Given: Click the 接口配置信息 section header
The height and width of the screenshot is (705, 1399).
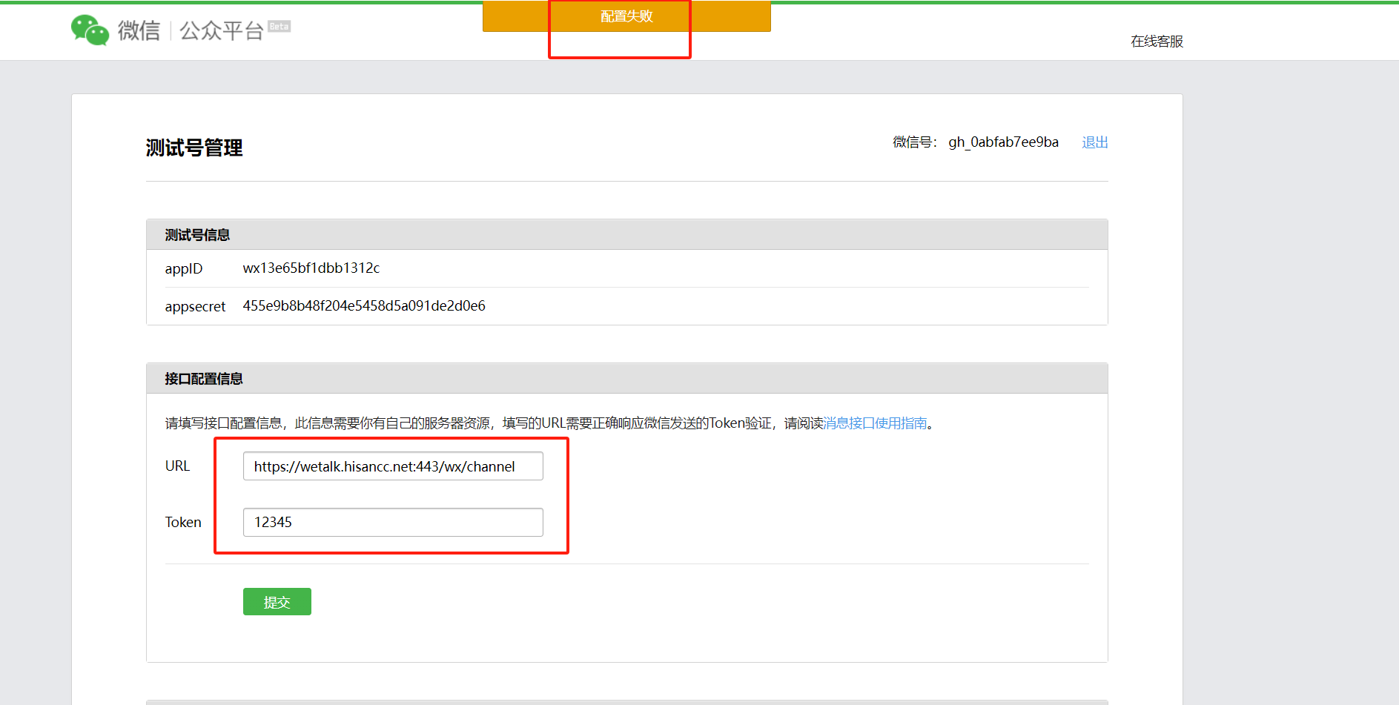Looking at the screenshot, I should [x=626, y=379].
